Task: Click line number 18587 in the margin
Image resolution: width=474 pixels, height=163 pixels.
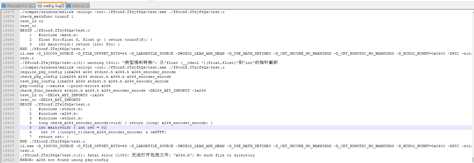Action: click(x=8, y=53)
